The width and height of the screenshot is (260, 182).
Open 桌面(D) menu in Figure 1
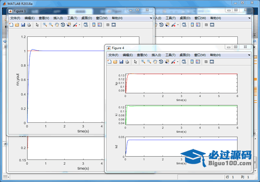coord(87,18)
